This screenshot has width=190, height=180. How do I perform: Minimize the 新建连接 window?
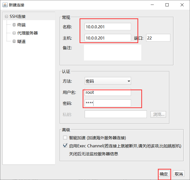tap(152, 5)
